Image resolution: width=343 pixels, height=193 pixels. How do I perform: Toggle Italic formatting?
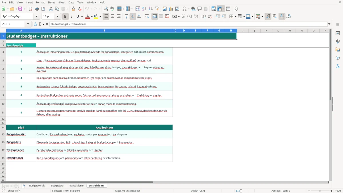tap(71, 17)
